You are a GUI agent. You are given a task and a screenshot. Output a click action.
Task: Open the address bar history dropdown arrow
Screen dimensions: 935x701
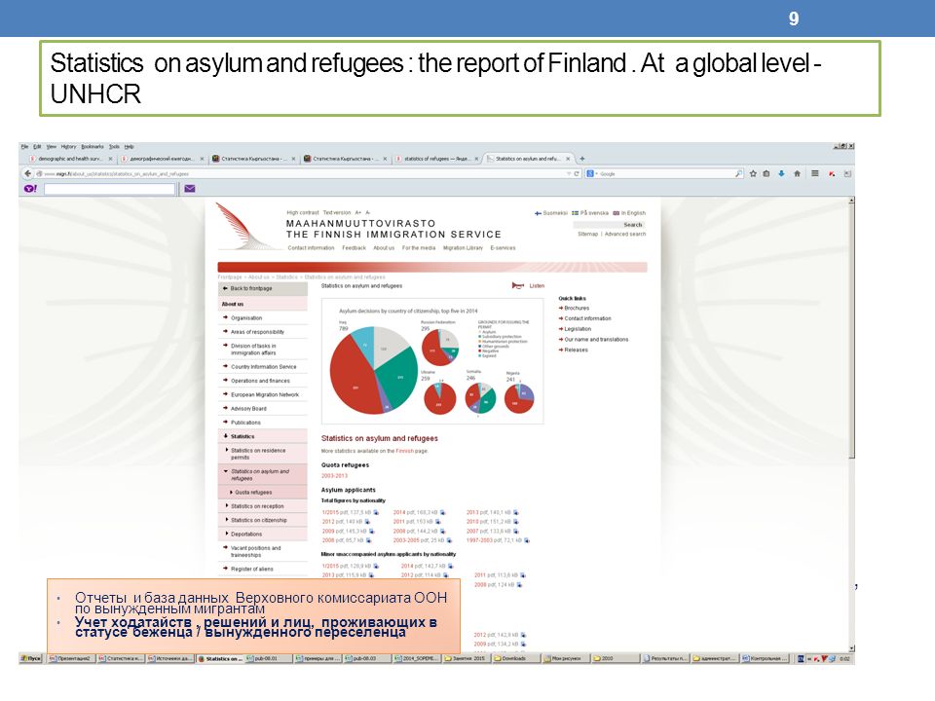pyautogui.click(x=569, y=173)
